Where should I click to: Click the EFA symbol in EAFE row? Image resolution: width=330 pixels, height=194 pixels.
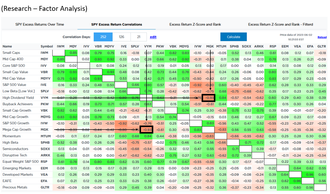coord(44,181)
